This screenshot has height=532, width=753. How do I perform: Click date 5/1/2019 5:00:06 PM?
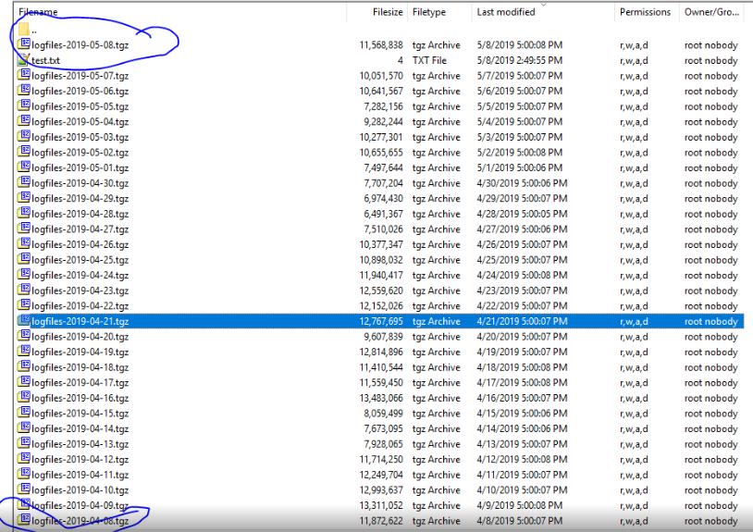click(x=520, y=168)
